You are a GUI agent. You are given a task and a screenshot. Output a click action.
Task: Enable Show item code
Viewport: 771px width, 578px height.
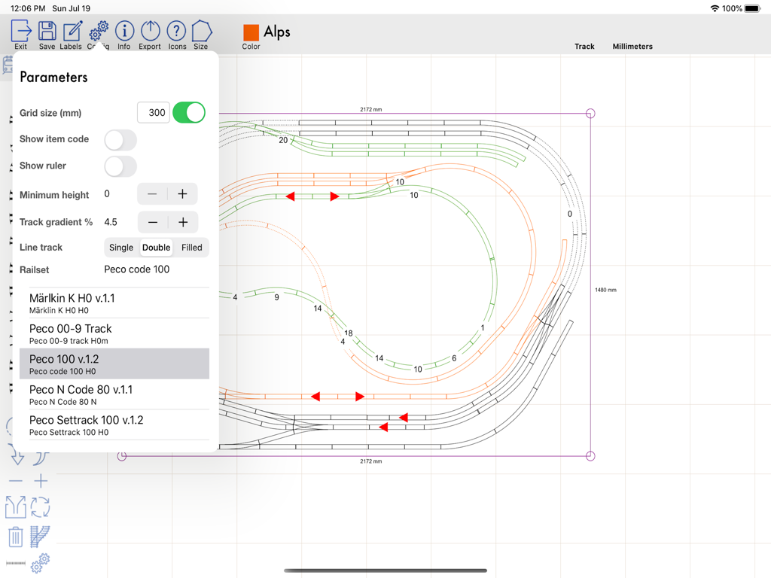point(120,139)
